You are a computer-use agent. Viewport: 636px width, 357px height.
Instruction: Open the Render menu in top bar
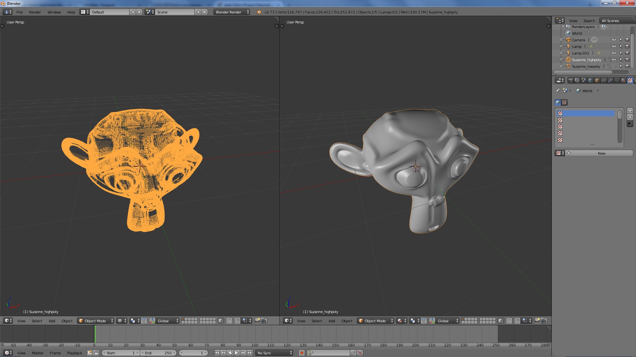coord(35,12)
